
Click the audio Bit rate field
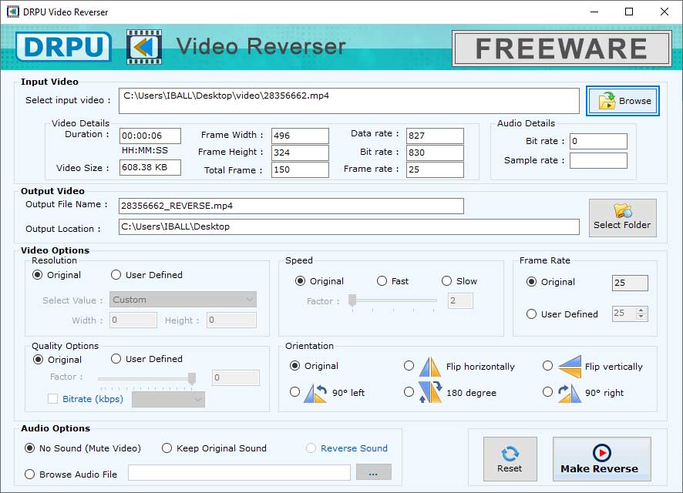598,142
